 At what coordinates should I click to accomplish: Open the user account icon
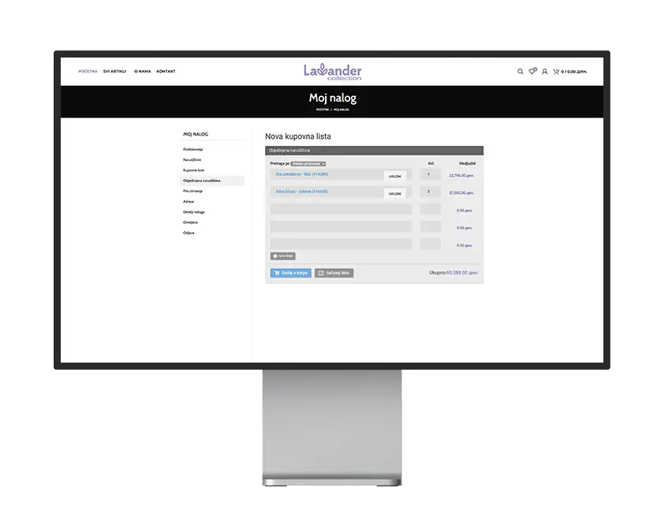tap(544, 72)
